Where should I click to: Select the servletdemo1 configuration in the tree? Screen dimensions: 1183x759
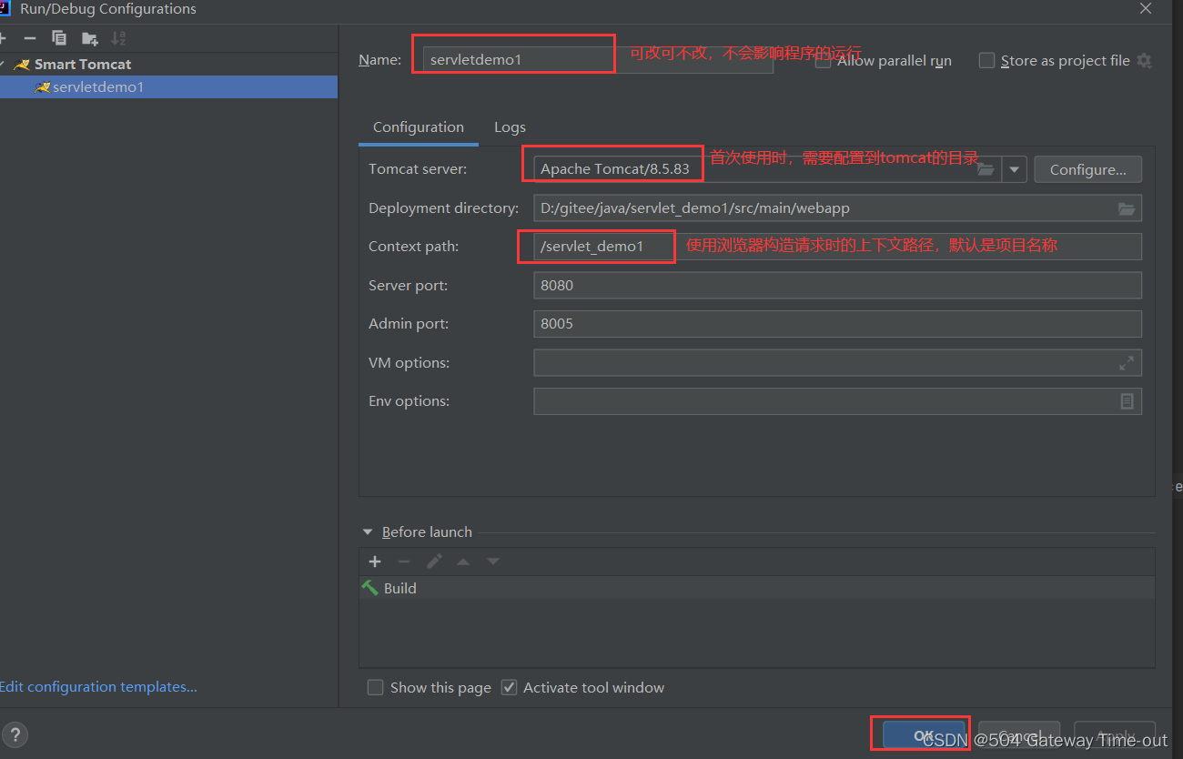pos(168,87)
